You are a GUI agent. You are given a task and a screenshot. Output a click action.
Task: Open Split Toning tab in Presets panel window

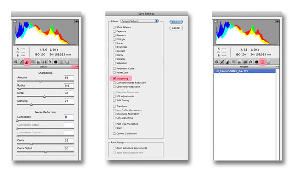pos(240,62)
